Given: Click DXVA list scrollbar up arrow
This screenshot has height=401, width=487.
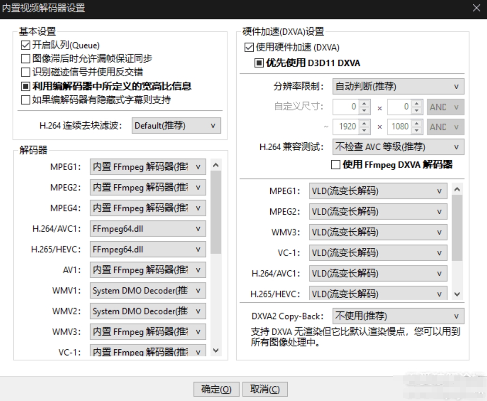Looking at the screenshot, I should [x=457, y=189].
